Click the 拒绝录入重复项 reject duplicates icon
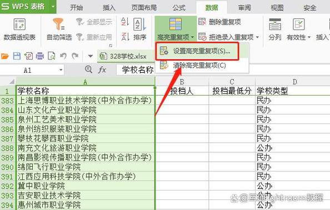 202,37
